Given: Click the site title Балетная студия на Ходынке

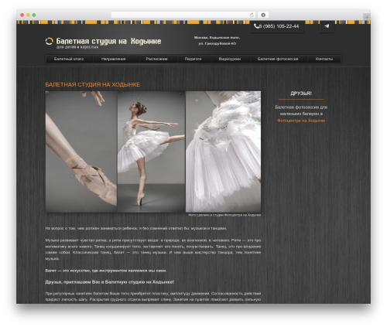Looking at the screenshot, I should (x=108, y=41).
